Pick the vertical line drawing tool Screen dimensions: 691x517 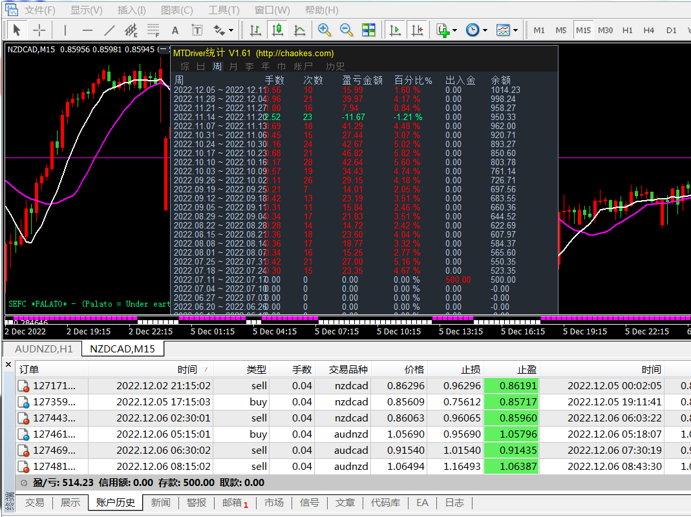(65, 30)
